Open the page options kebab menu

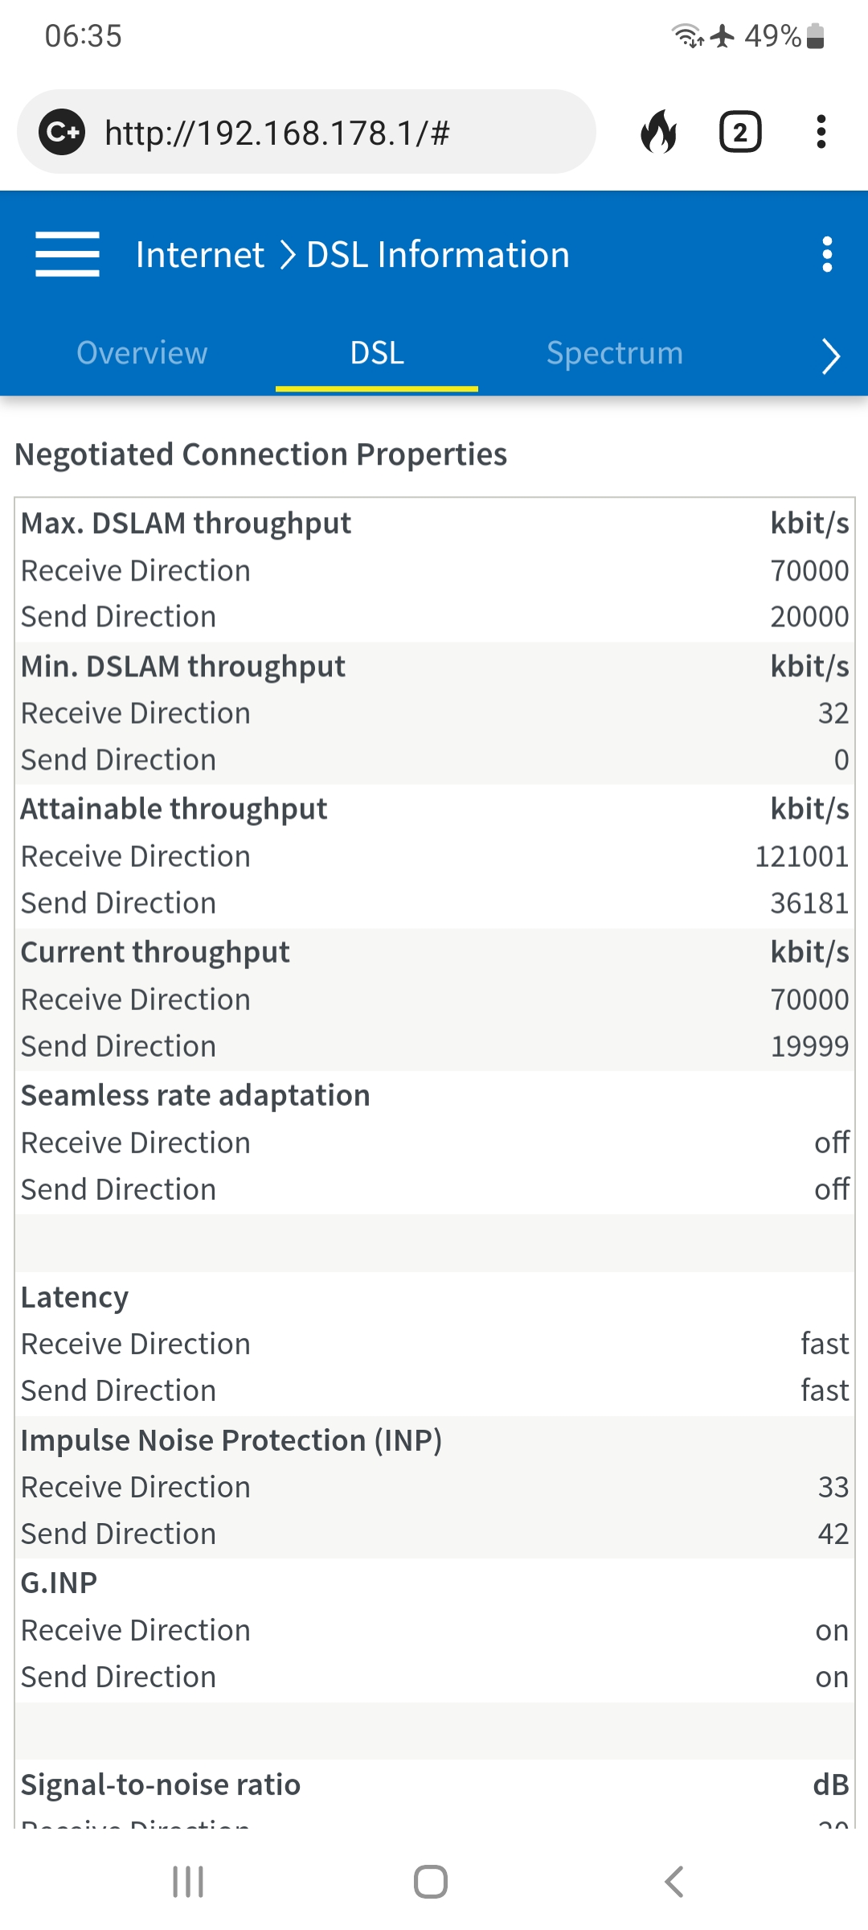point(827,254)
